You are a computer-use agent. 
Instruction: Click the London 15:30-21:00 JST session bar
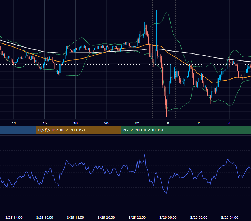click(x=78, y=130)
